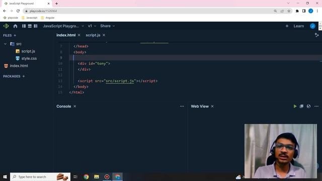This screenshot has width=322, height=181.
Task: Open a new browser tab
Action: (56, 4)
